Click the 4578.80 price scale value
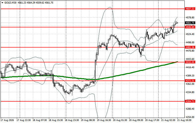The image size is (196, 123). [190, 18]
